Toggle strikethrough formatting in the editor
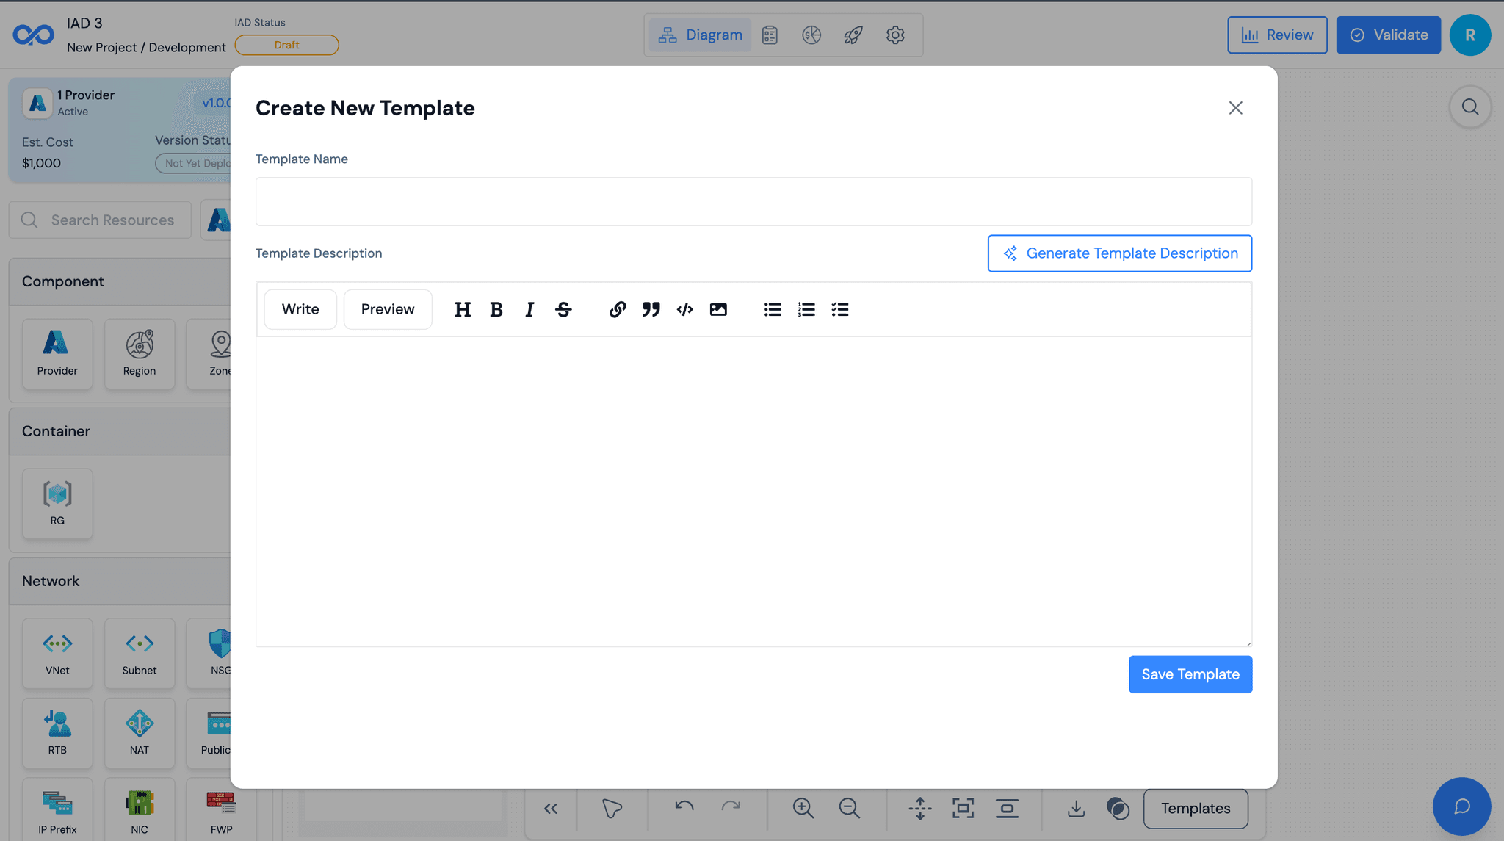This screenshot has height=841, width=1504. pyautogui.click(x=563, y=309)
